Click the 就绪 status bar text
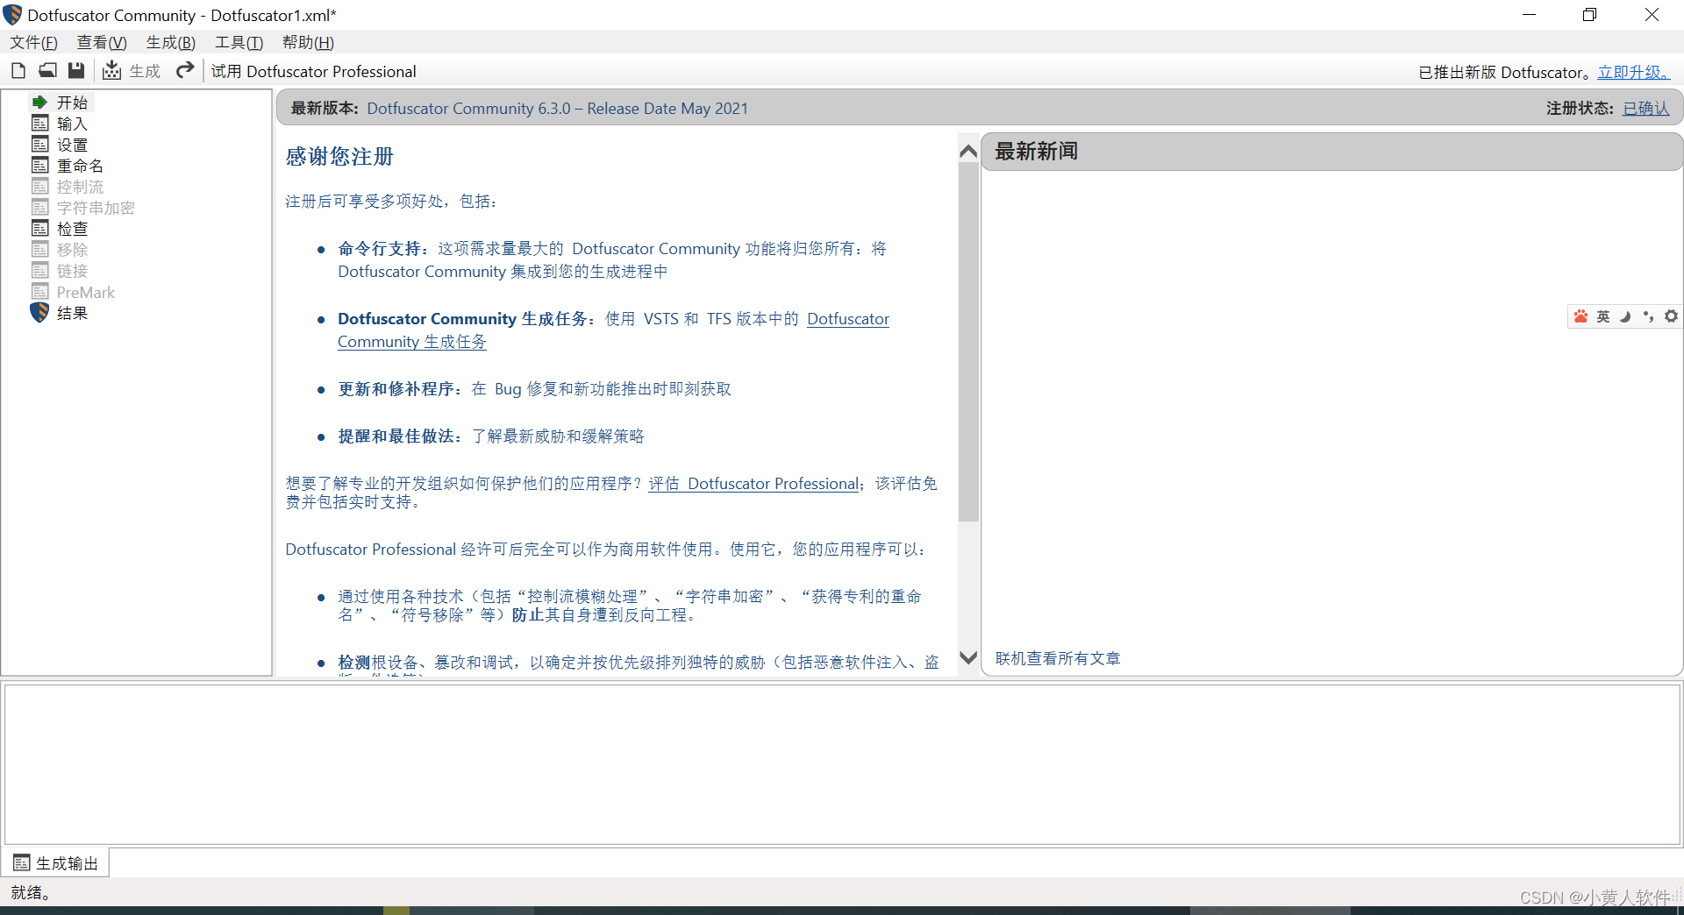The width and height of the screenshot is (1684, 915). tap(31, 893)
